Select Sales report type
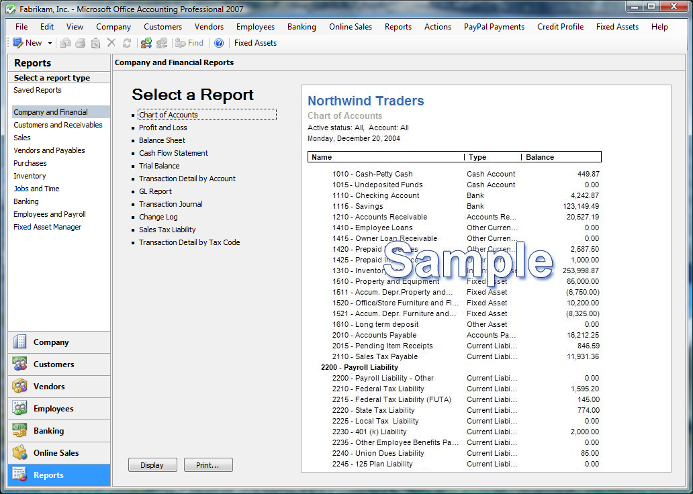Viewport: 693px width, 494px height. click(x=22, y=138)
